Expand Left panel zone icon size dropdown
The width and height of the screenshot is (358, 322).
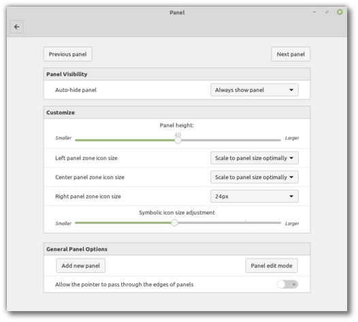(255, 158)
